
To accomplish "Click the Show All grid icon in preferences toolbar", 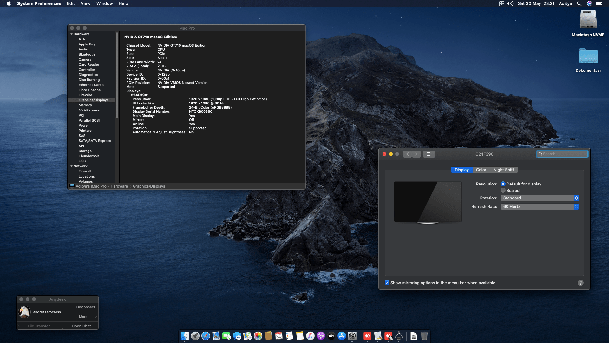I will coord(429,154).
